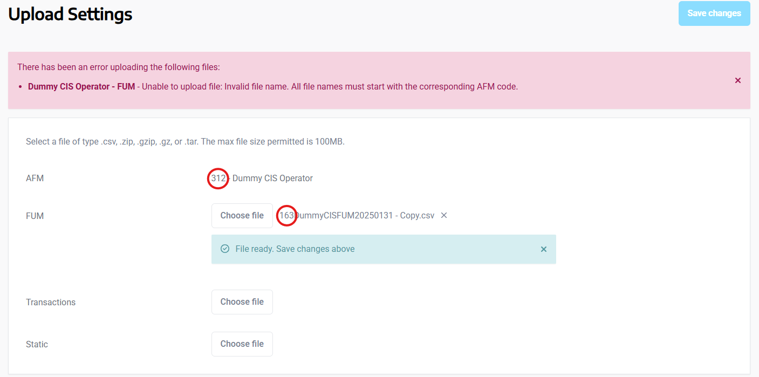Click the uploaded DummyCISFUM20250131 file name
The width and height of the screenshot is (759, 377).
click(357, 215)
